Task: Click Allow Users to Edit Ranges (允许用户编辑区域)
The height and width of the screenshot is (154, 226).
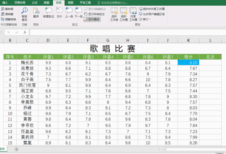Action: (x=152, y=14)
